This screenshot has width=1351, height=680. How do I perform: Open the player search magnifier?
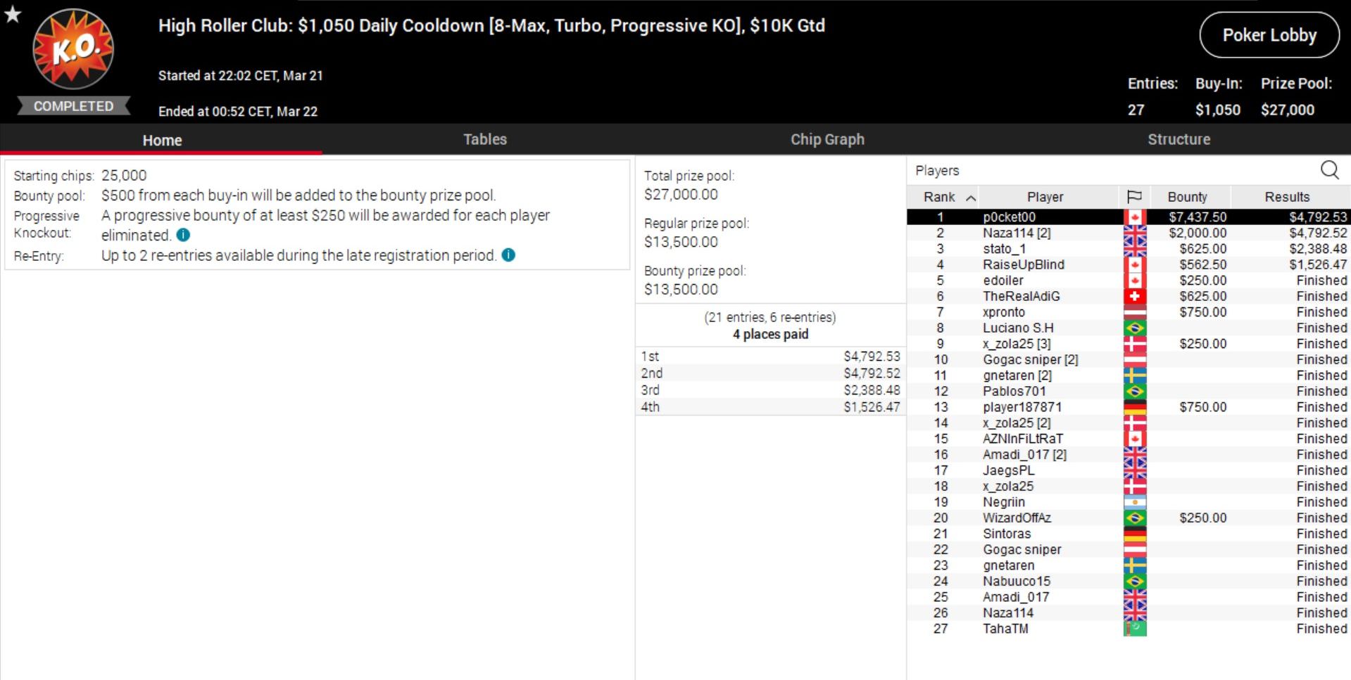(1329, 169)
